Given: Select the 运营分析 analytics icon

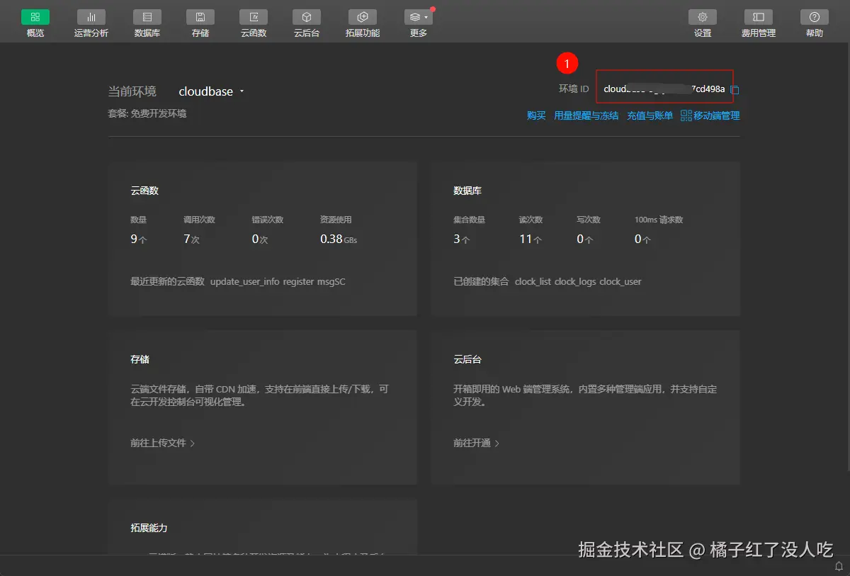Looking at the screenshot, I should 91,21.
